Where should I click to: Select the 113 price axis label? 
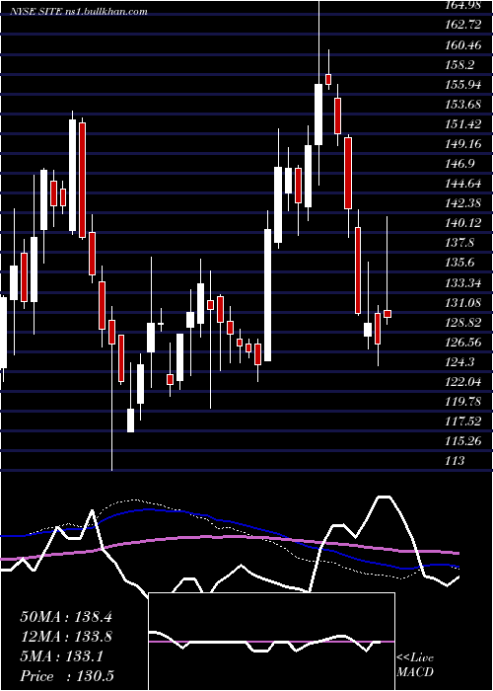coord(455,461)
